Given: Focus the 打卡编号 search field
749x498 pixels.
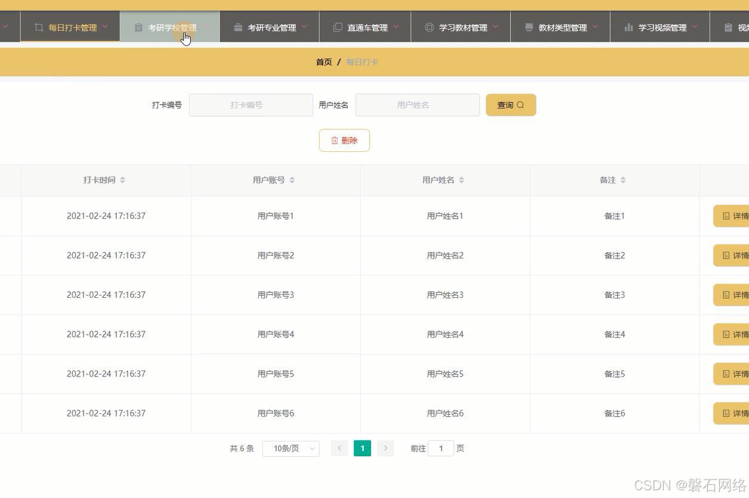Looking at the screenshot, I should pos(251,105).
